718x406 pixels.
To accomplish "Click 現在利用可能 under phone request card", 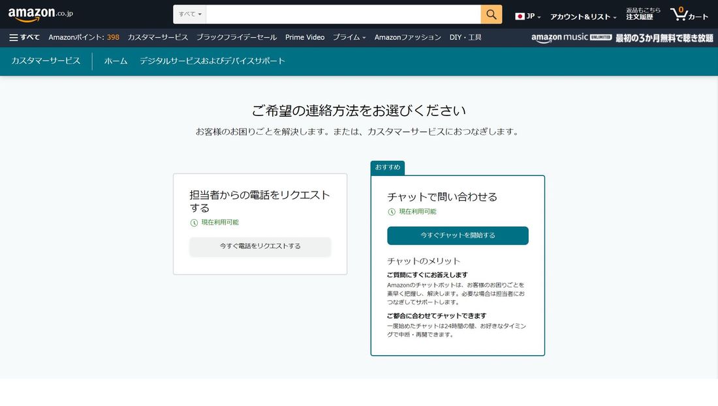I will (x=220, y=223).
